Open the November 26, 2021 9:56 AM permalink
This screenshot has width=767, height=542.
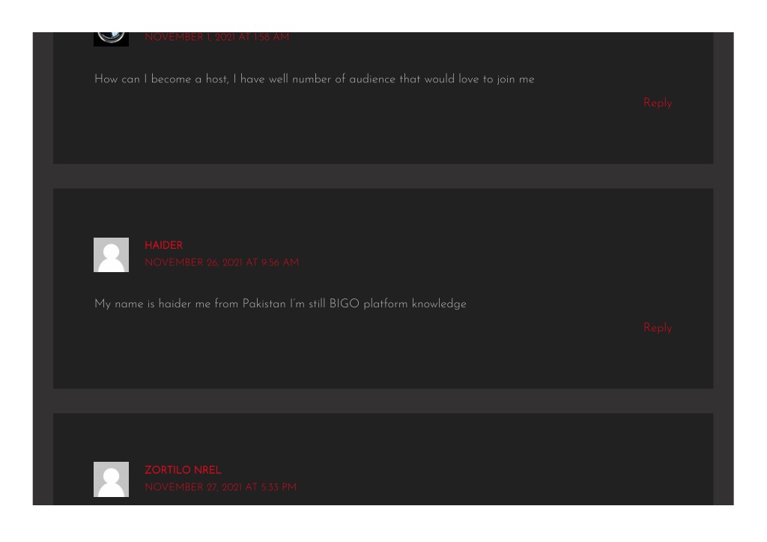(x=222, y=263)
